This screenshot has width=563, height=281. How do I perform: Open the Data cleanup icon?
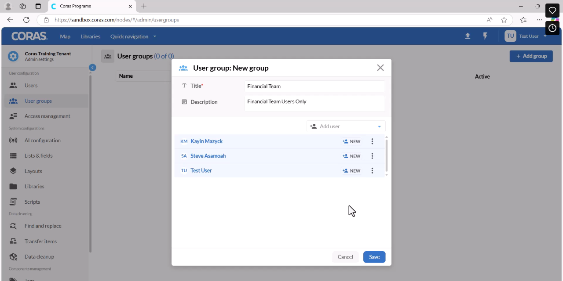tap(13, 256)
